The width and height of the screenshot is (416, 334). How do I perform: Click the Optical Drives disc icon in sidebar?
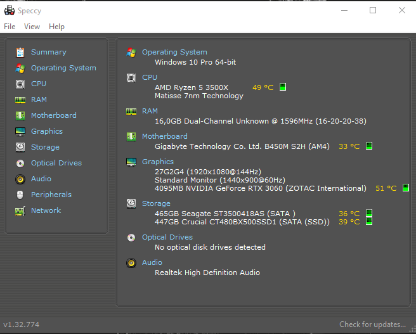click(x=20, y=163)
